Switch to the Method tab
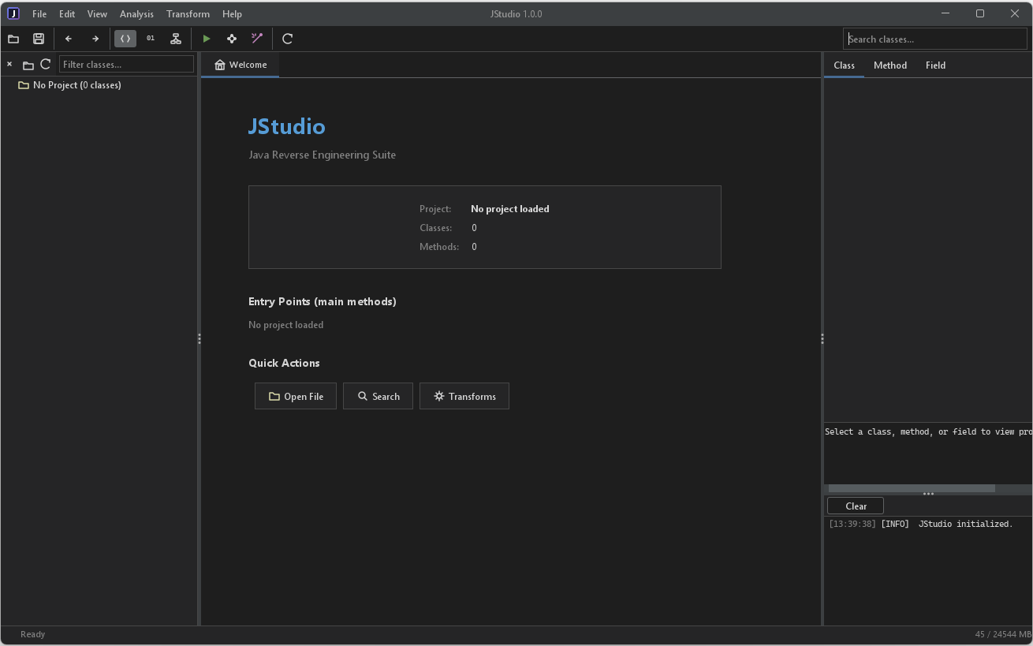Image resolution: width=1033 pixels, height=646 pixels. click(x=889, y=65)
